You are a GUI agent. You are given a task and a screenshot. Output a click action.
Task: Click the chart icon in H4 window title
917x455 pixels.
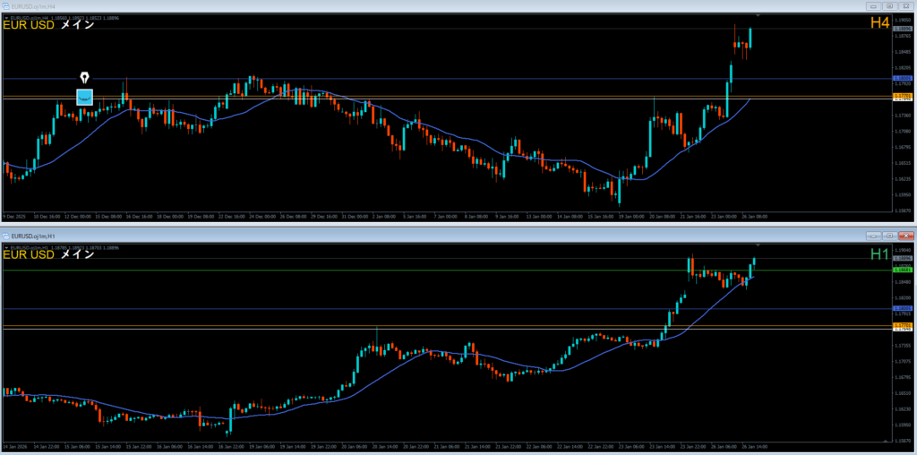coord(7,6)
